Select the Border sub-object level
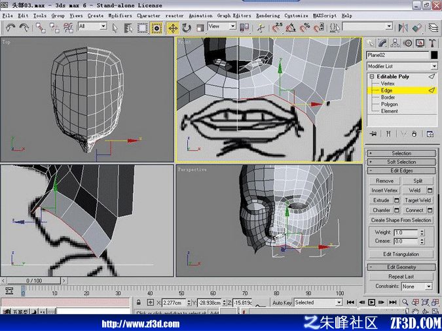 pyautogui.click(x=388, y=97)
